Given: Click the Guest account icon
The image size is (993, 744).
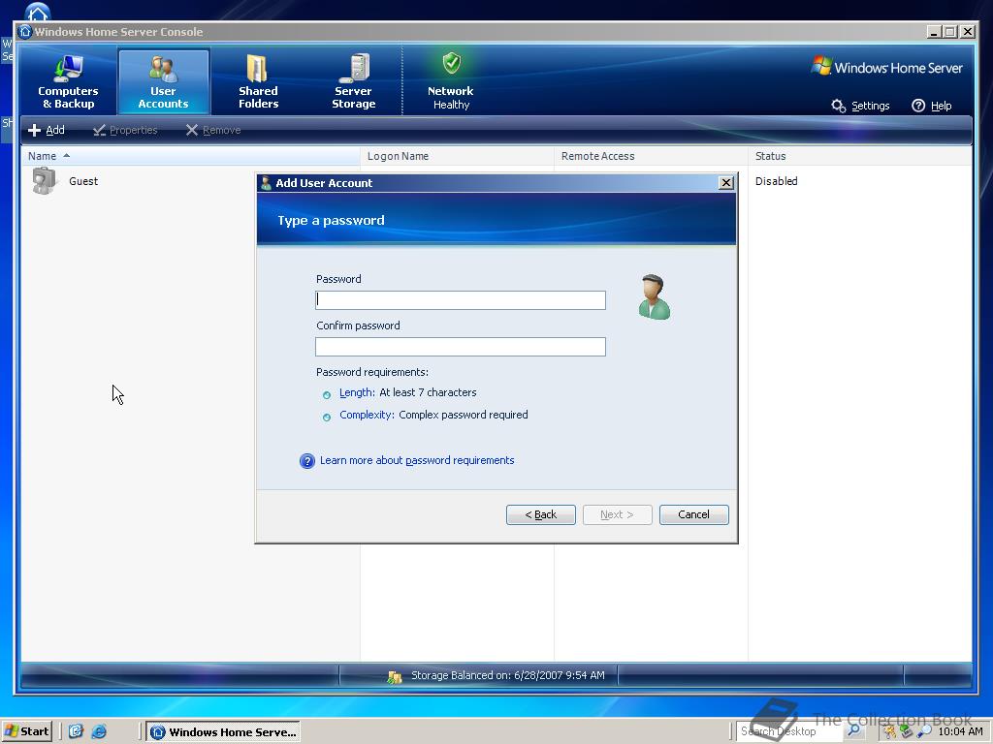Looking at the screenshot, I should pyautogui.click(x=44, y=181).
